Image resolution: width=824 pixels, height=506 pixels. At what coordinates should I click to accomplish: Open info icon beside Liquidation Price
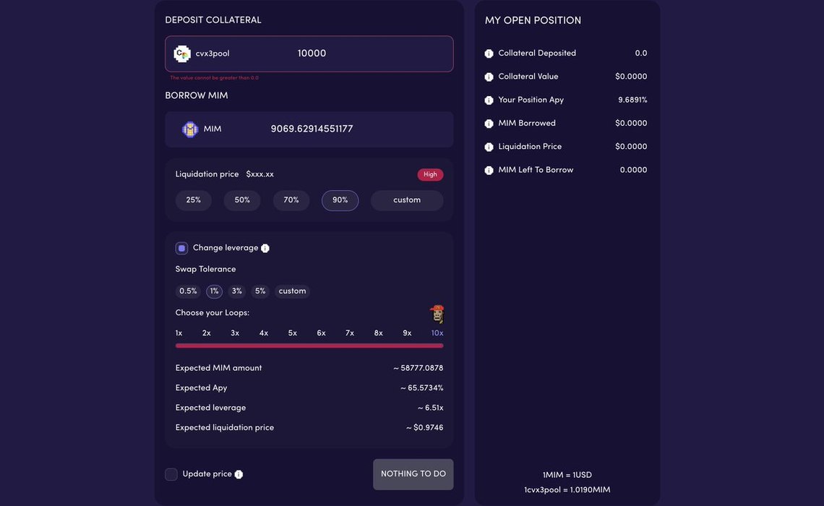489,147
